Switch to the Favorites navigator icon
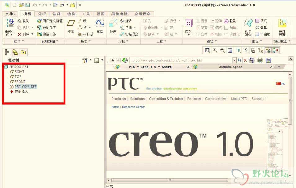Viewport: 296px width, 188px height. click(23, 52)
